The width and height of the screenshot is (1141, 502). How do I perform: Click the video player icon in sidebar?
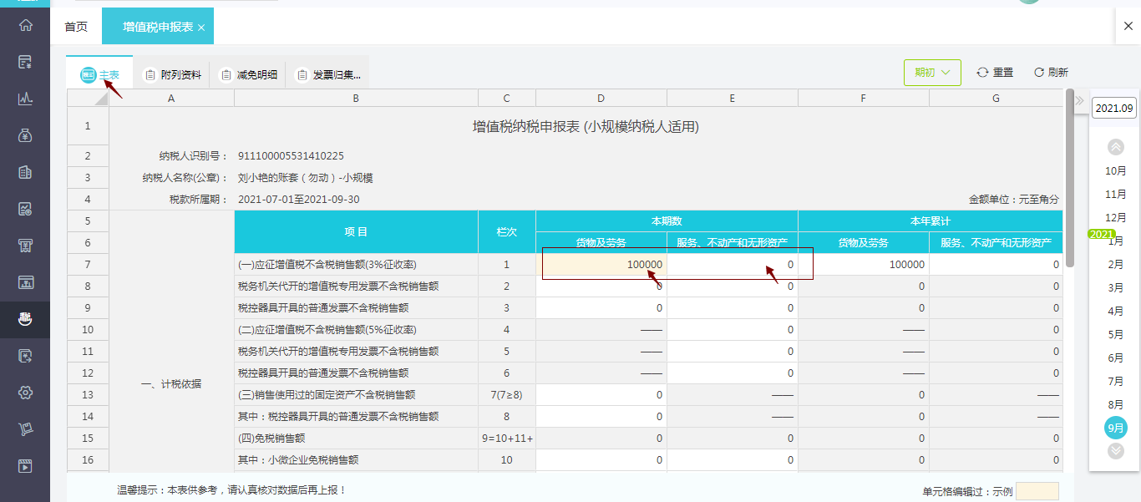[25, 466]
